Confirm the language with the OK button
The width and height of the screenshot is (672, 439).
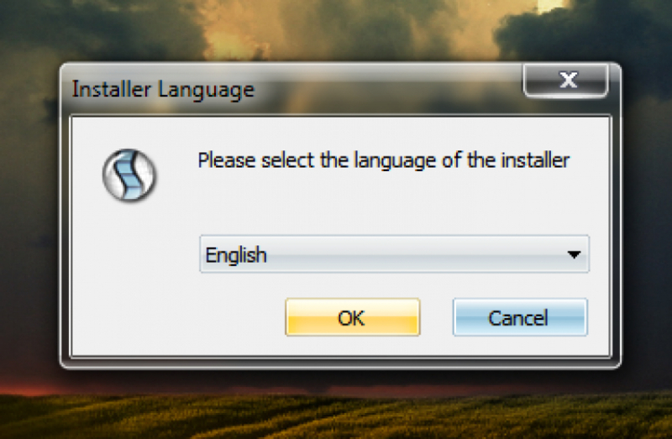[353, 317]
